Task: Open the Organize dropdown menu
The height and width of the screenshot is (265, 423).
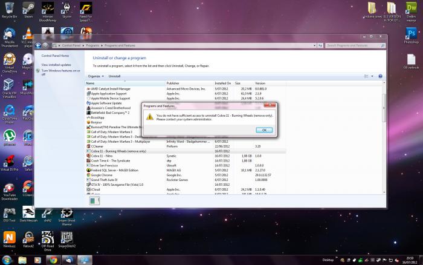Action: (95, 76)
